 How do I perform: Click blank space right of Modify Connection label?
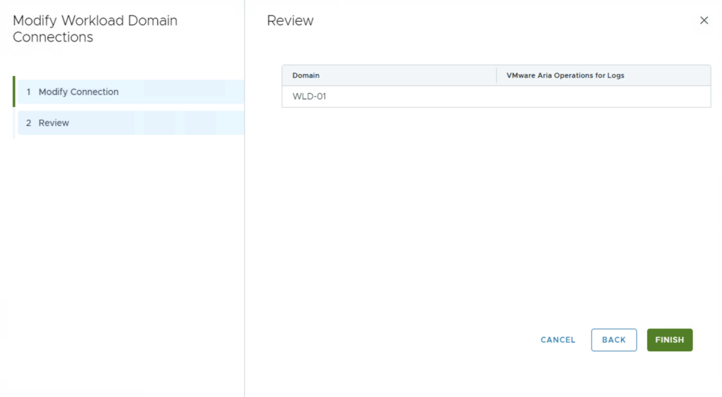pyautogui.click(x=183, y=92)
